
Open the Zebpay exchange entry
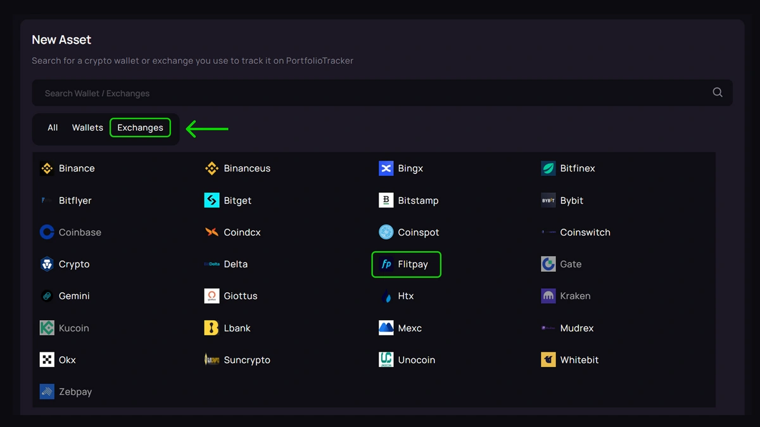75,392
